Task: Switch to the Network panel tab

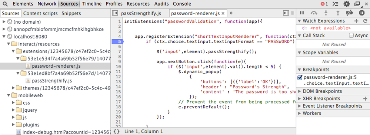Action: point(47,4)
